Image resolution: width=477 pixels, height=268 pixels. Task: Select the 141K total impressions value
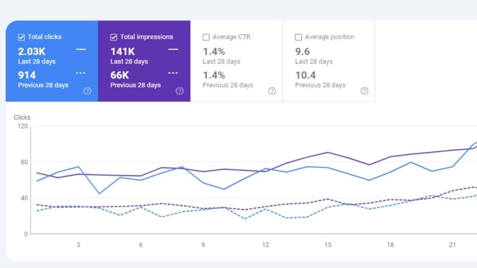point(123,52)
